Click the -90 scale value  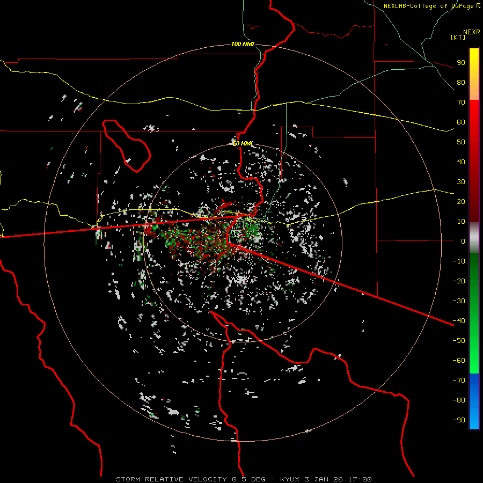coord(459,420)
